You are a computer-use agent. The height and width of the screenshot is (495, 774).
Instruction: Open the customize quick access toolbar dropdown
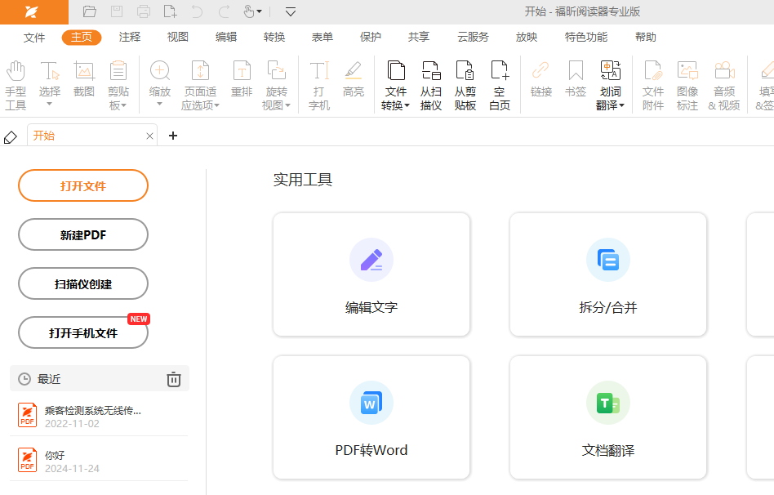pos(291,11)
